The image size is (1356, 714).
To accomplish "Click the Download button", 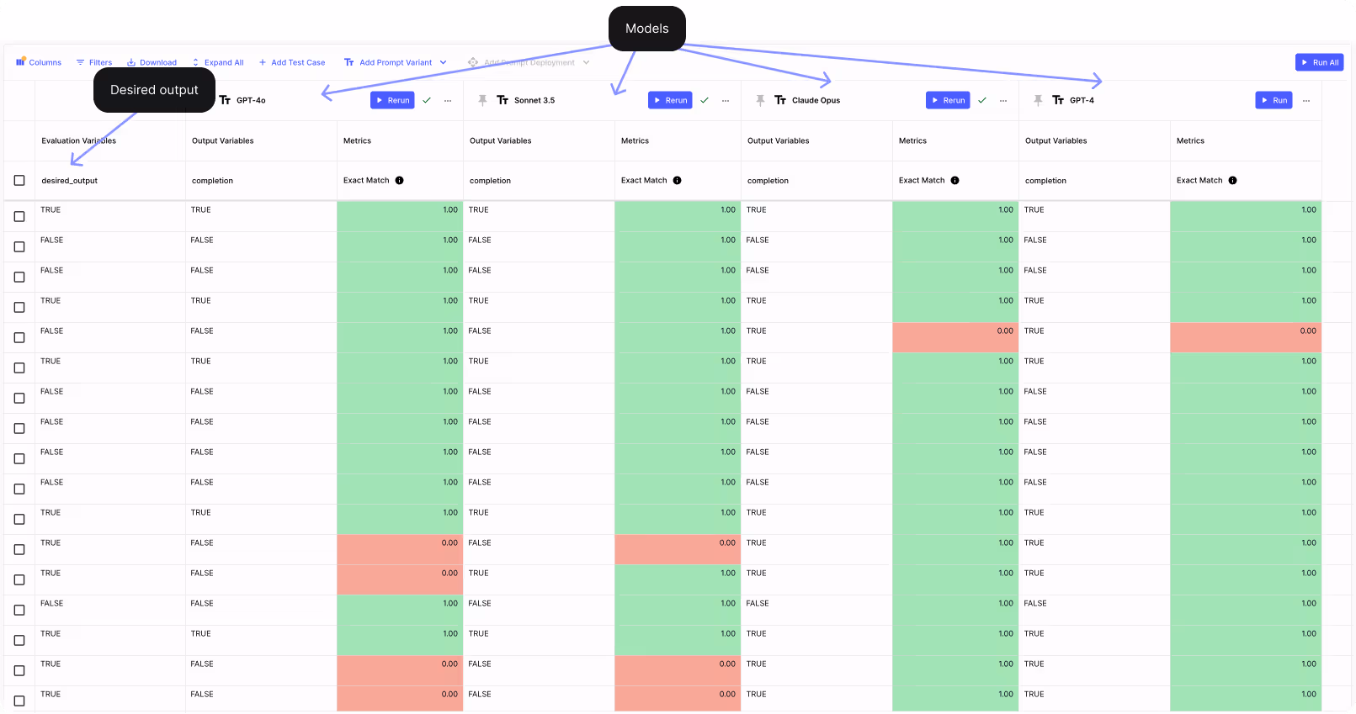I will point(152,62).
